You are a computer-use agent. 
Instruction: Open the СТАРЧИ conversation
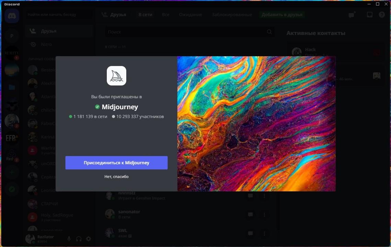[59, 204]
